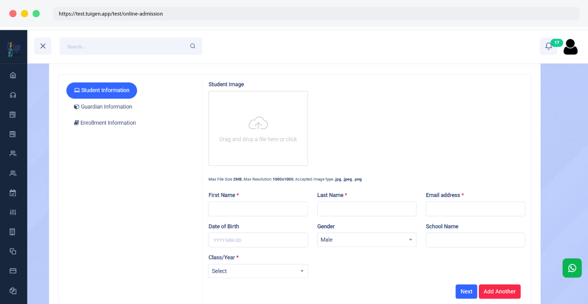Screen dimensions: 588x304
Task: Click the magnifier icon in search bar
Action: click(x=192, y=46)
